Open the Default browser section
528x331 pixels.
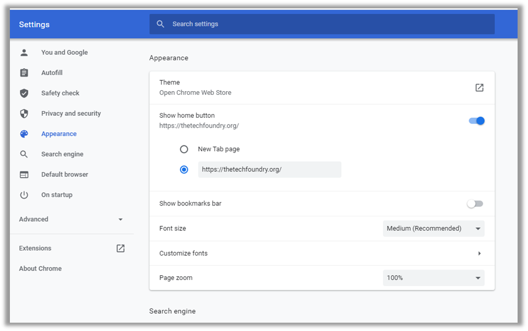point(65,175)
